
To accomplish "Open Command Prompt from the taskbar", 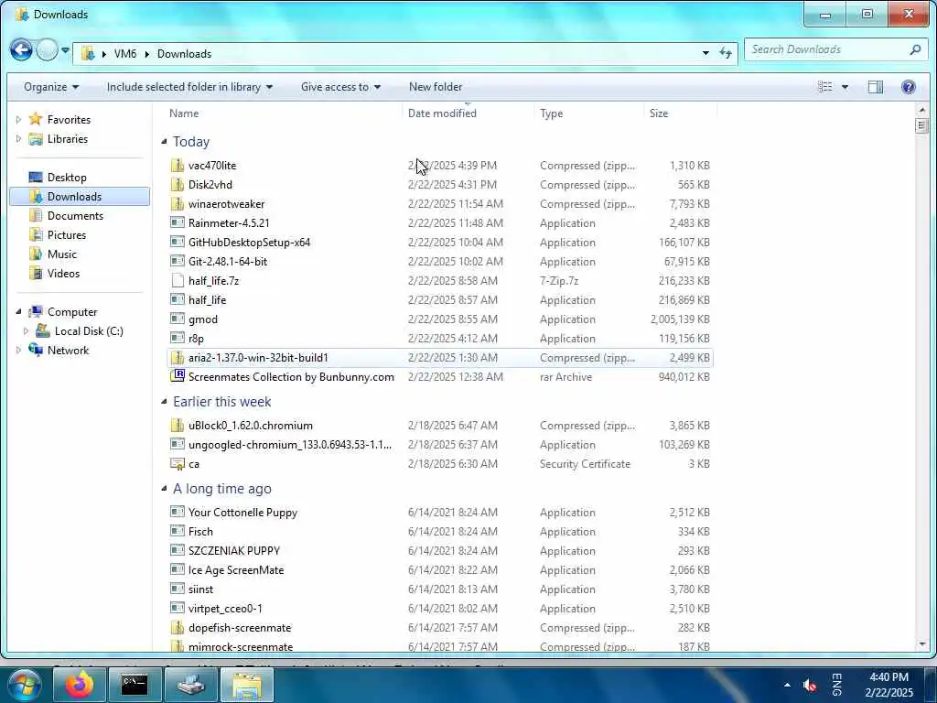I will point(135,685).
